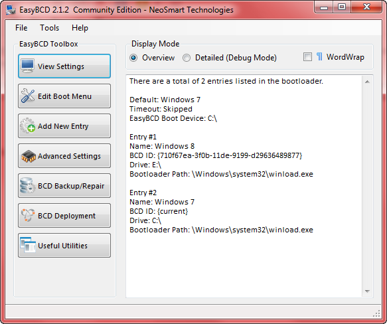Click the database icon on BCD Backup/Repair
This screenshot has width=387, height=324.
(27, 185)
